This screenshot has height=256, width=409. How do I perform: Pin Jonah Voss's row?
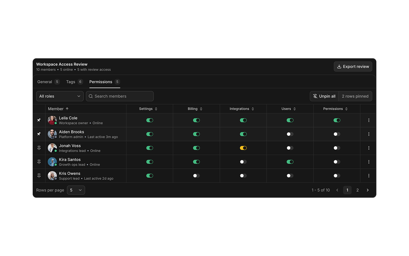coord(39,148)
